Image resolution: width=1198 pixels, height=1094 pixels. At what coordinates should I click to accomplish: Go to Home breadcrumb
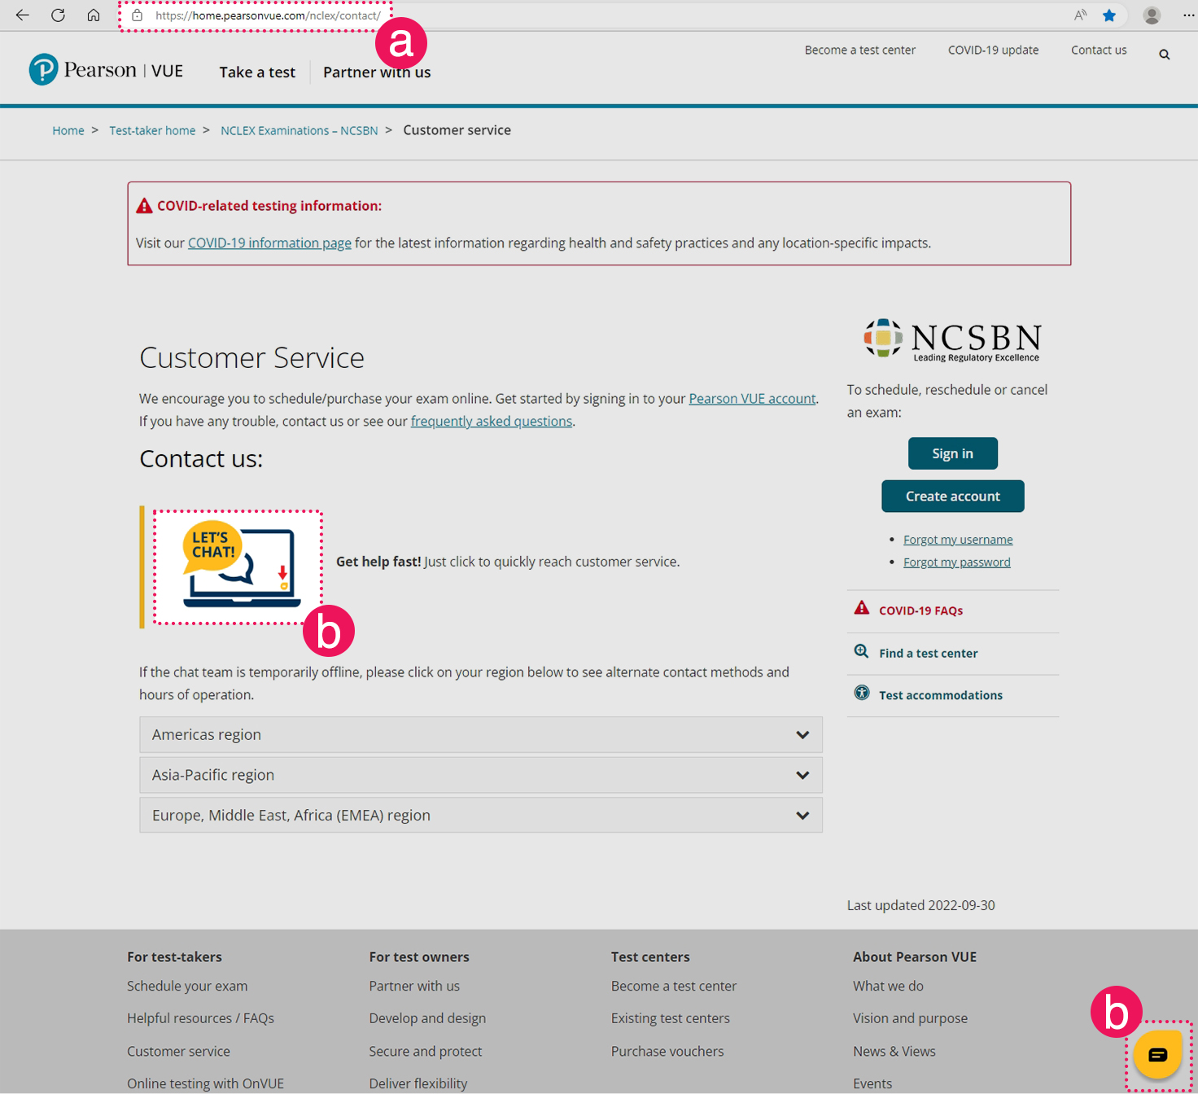pyautogui.click(x=68, y=131)
